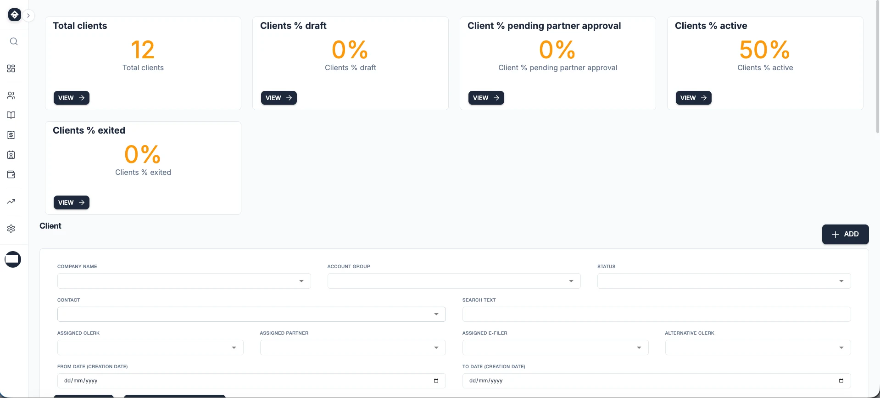Click the Add client button
880x398 pixels.
click(845, 234)
